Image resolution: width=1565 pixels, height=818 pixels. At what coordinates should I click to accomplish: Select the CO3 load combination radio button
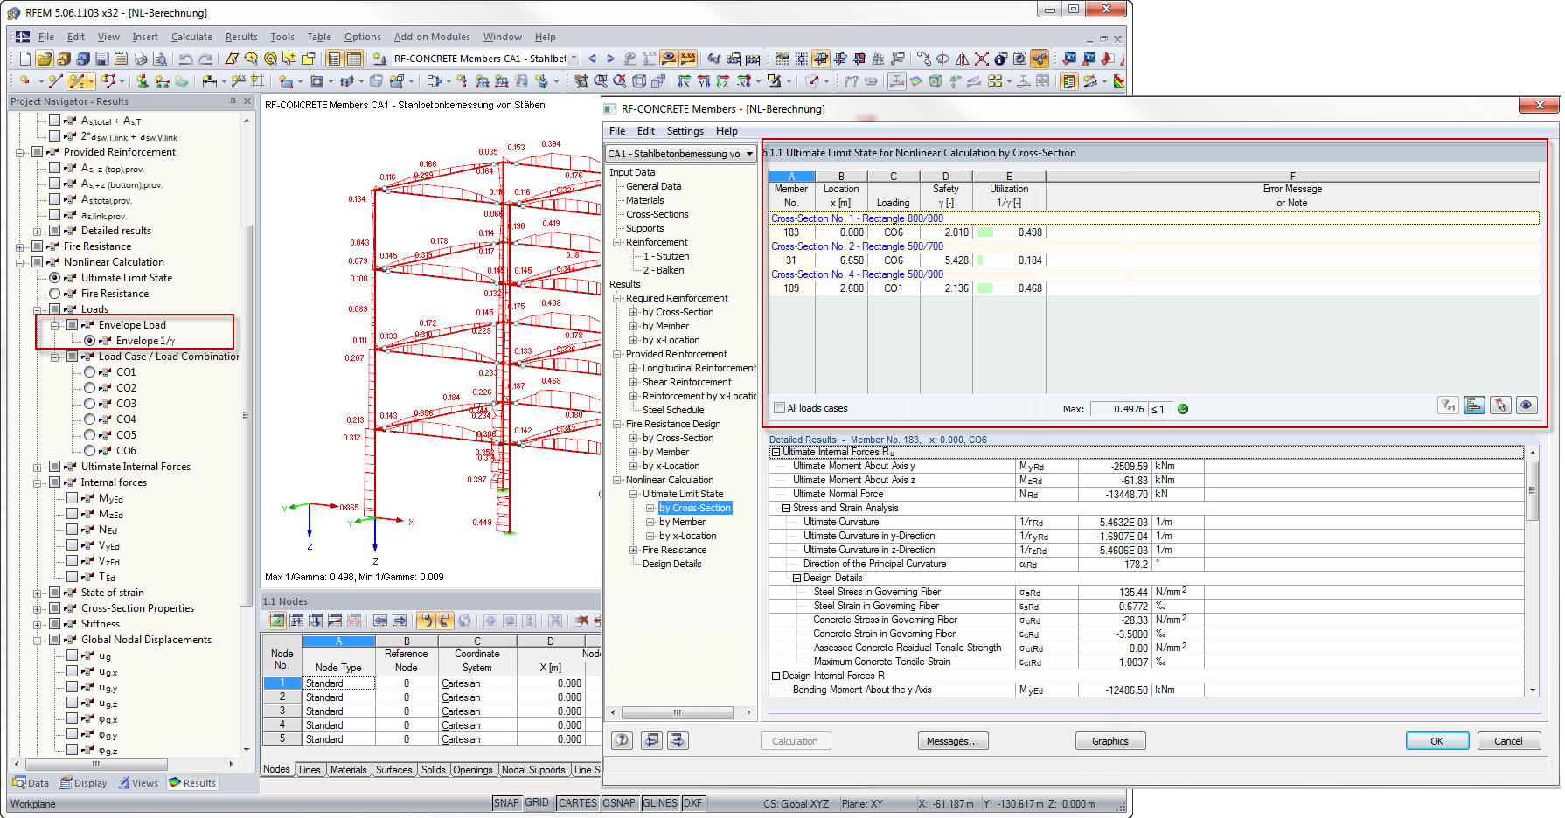click(x=89, y=404)
